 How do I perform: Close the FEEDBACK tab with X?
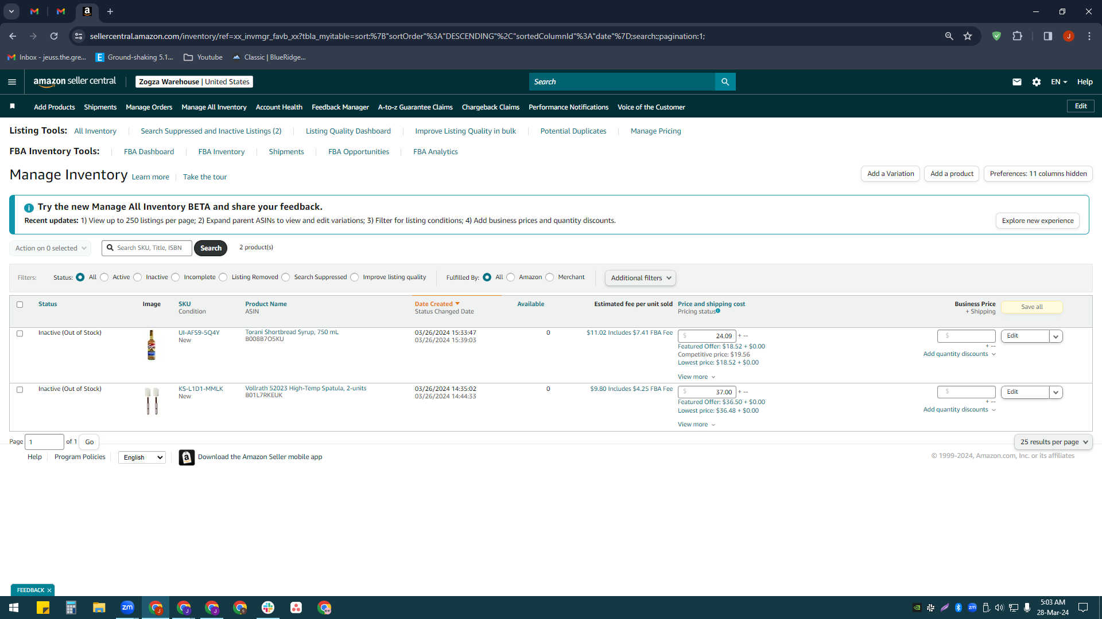tap(49, 590)
